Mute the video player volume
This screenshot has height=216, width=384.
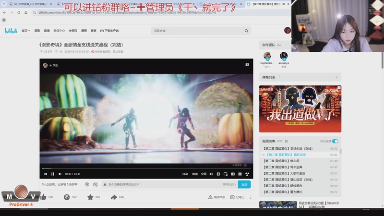tap(211, 174)
